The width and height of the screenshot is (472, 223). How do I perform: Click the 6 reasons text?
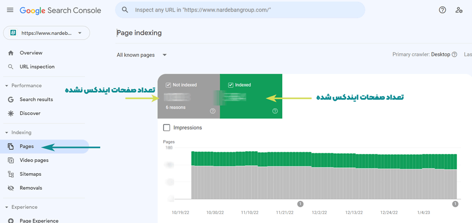[176, 107]
